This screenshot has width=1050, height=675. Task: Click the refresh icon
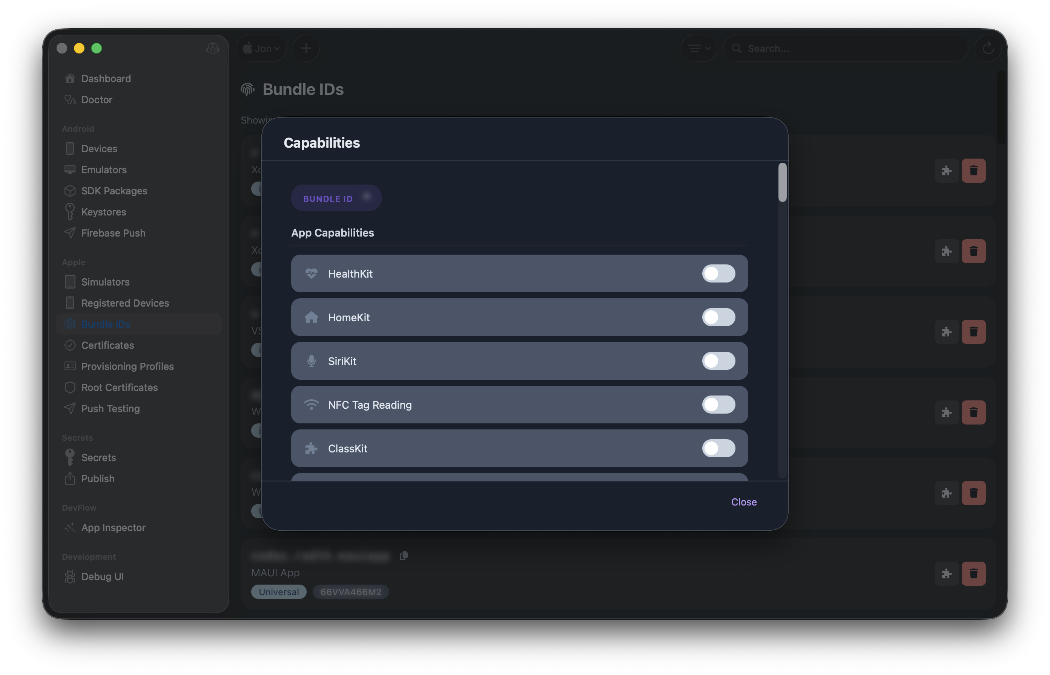988,48
